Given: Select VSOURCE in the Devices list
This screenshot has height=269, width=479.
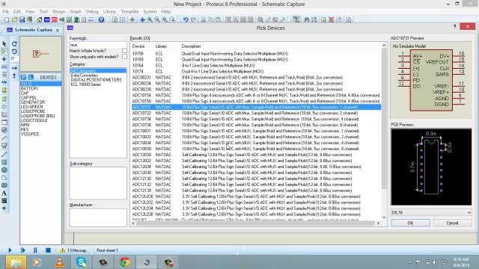Looking at the screenshot, I should pos(30,134).
